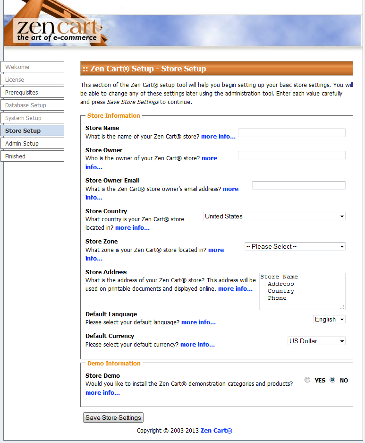Click the 'Store Zone' field label
The image size is (365, 443).
[102, 242]
